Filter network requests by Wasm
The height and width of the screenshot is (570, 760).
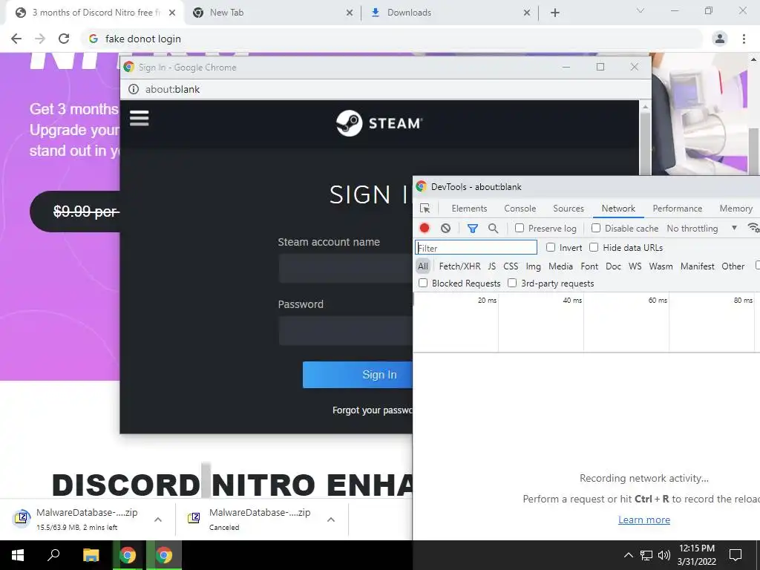coord(661,266)
